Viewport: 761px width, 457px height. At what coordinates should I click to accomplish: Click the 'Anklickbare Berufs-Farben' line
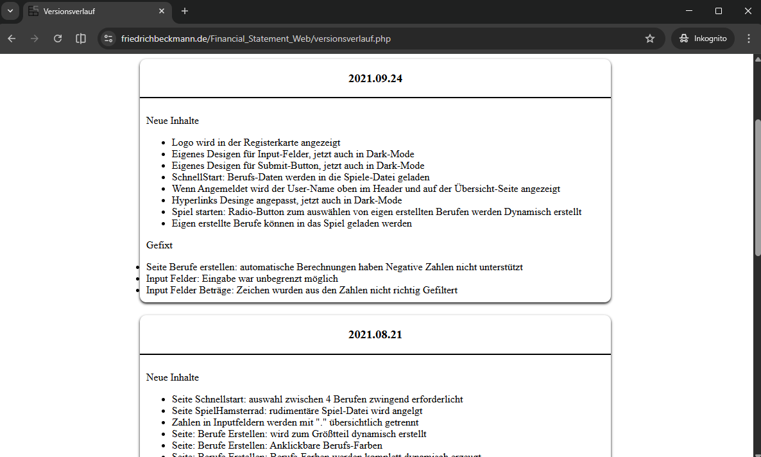[277, 445]
